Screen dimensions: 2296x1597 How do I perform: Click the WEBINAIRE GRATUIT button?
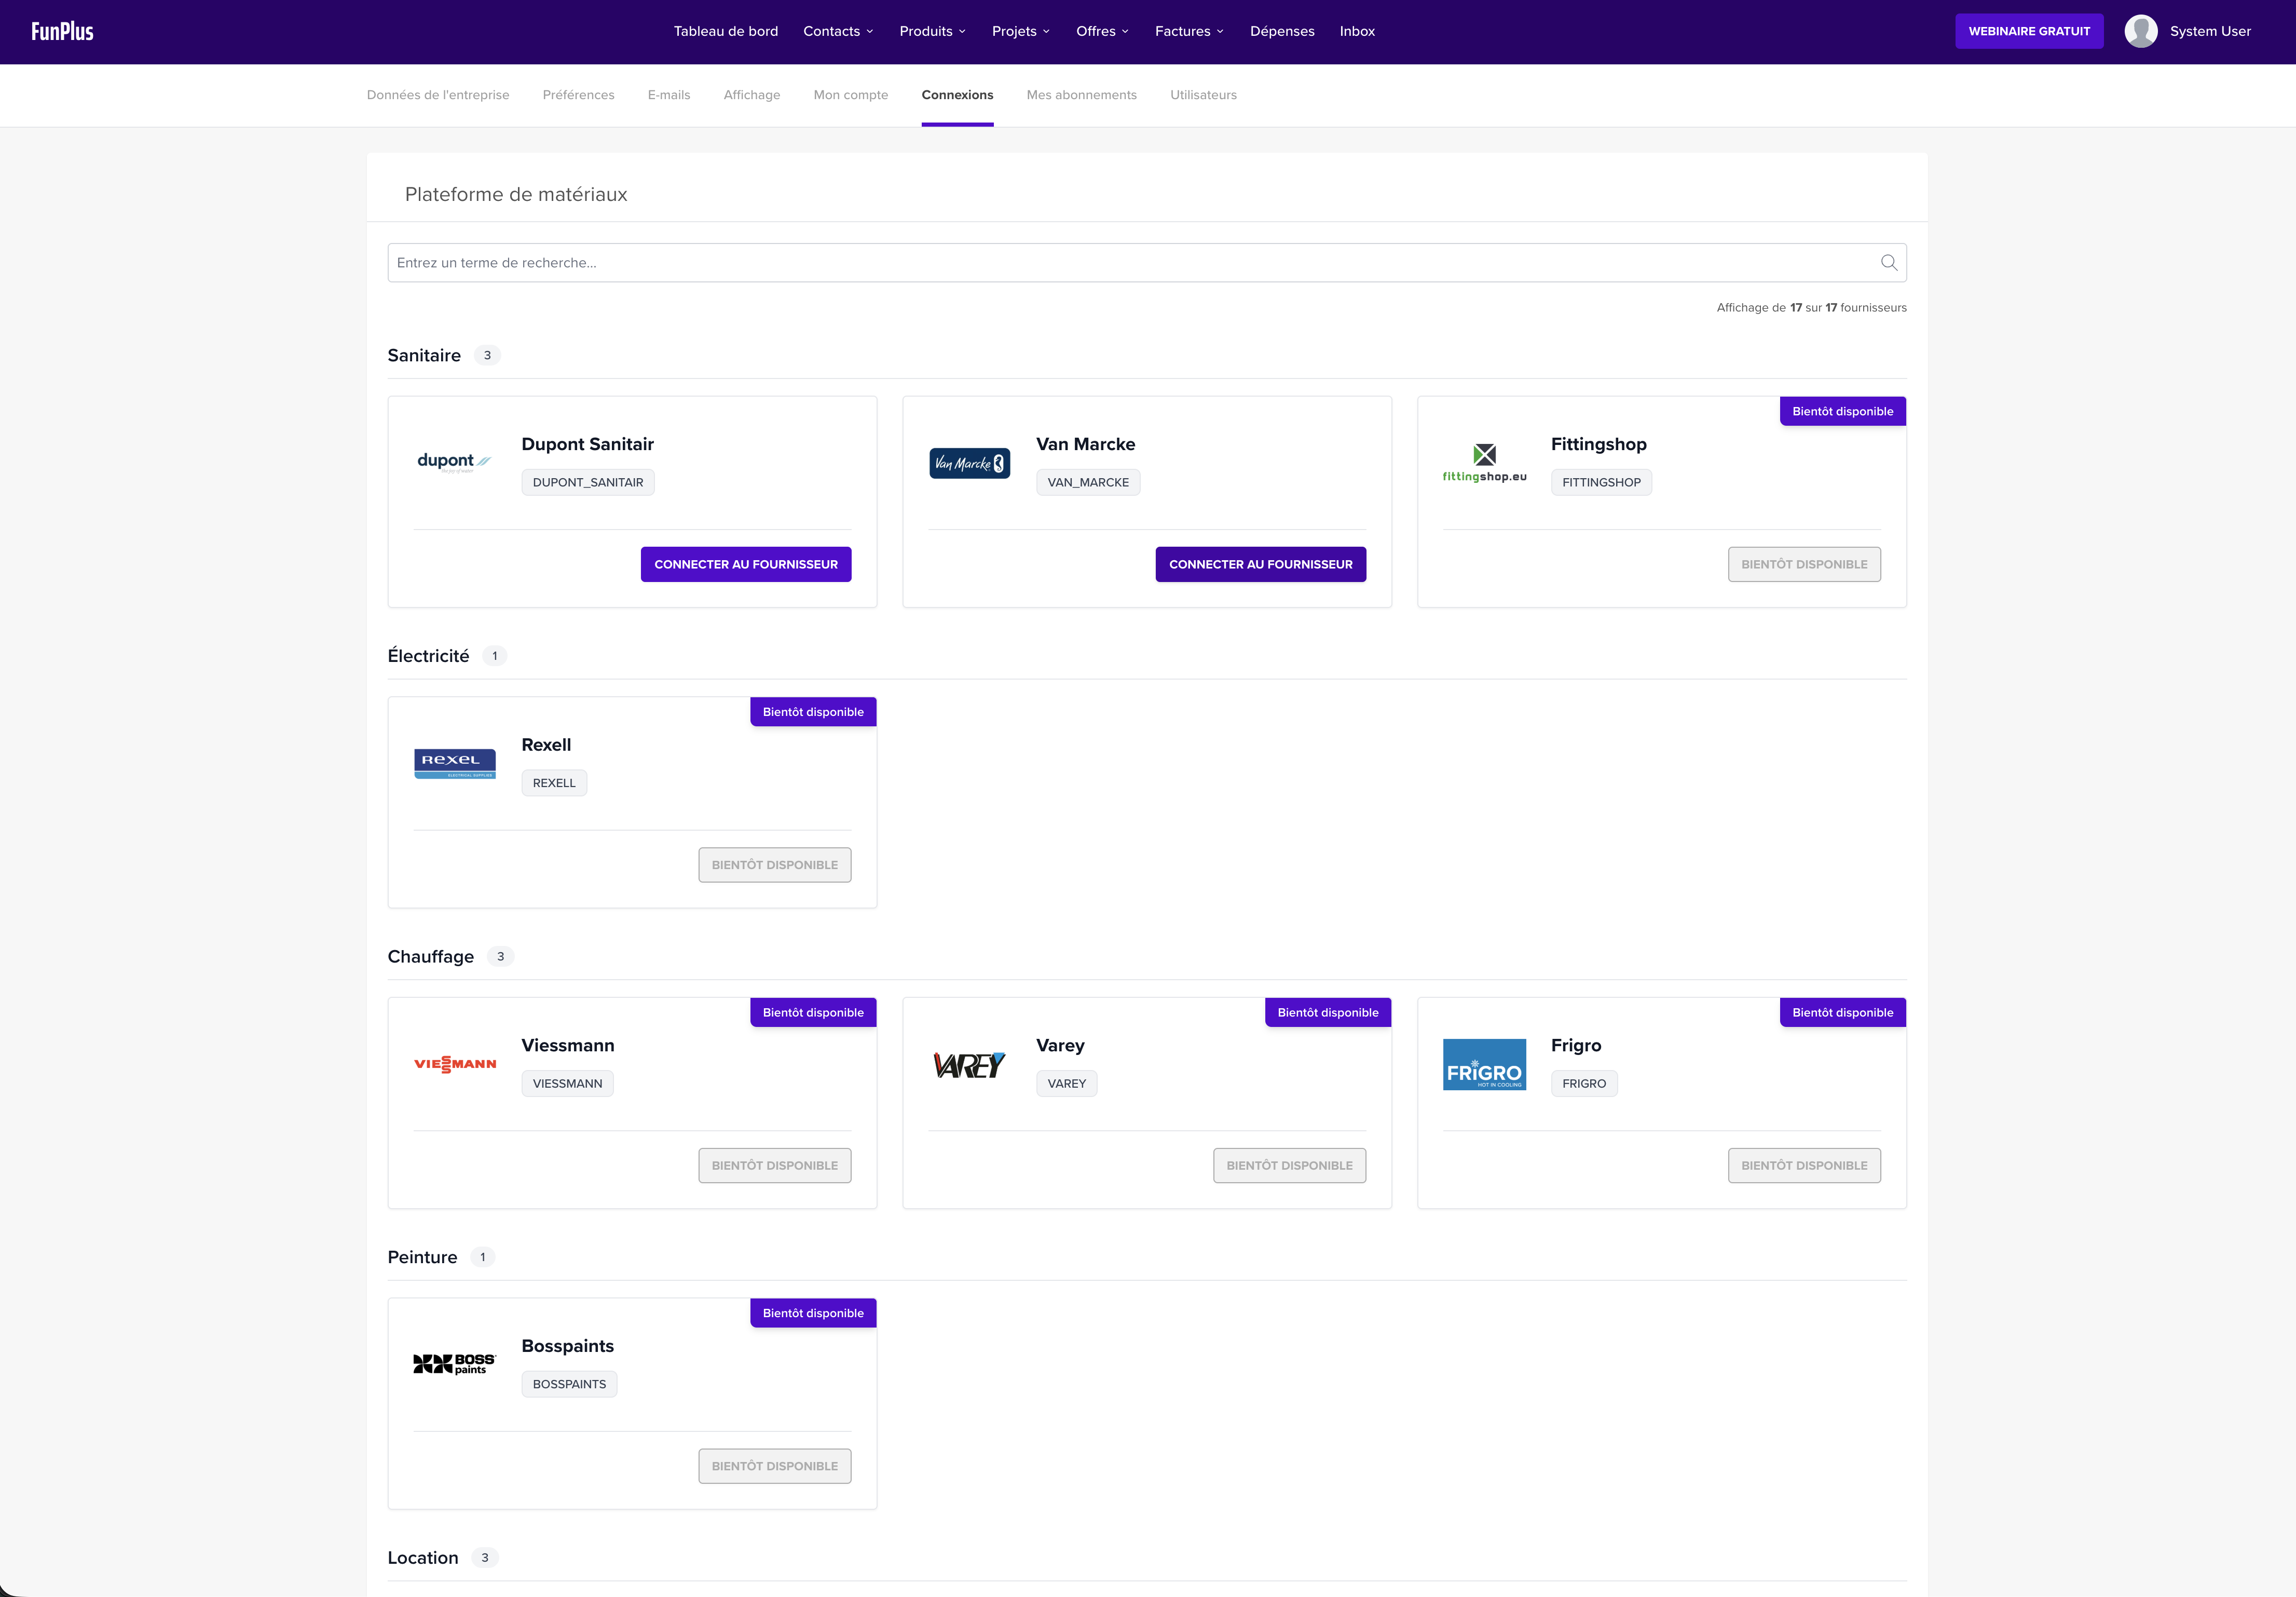tap(2029, 30)
